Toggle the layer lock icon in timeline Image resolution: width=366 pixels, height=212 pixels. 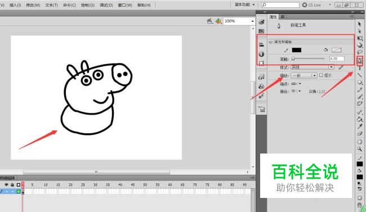[12, 184]
